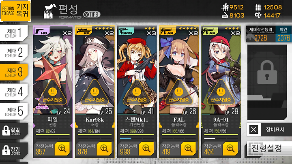Click the gear parts resource icon

pyautogui.click(x=258, y=15)
